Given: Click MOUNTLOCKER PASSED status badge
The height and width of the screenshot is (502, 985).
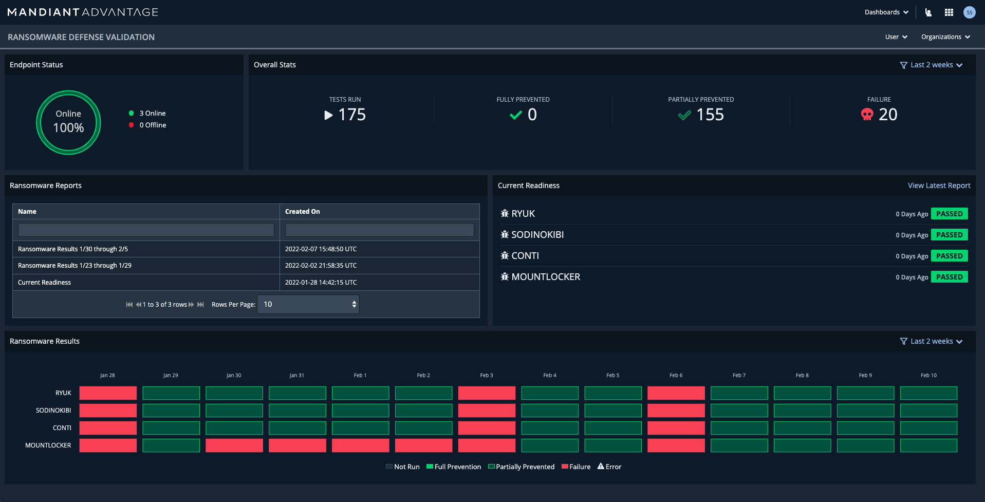Looking at the screenshot, I should tap(949, 277).
